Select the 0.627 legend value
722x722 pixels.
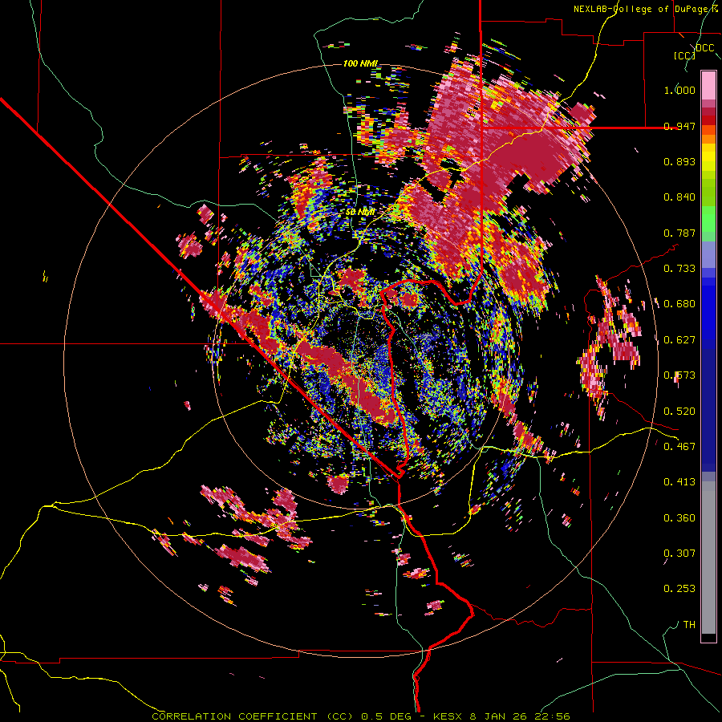(x=679, y=340)
